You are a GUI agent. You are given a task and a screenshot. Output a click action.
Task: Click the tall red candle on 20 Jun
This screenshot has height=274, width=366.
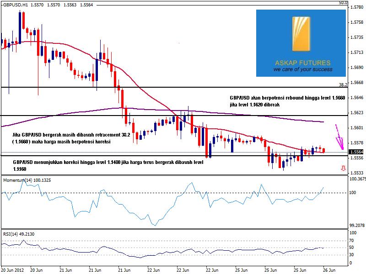21,26
